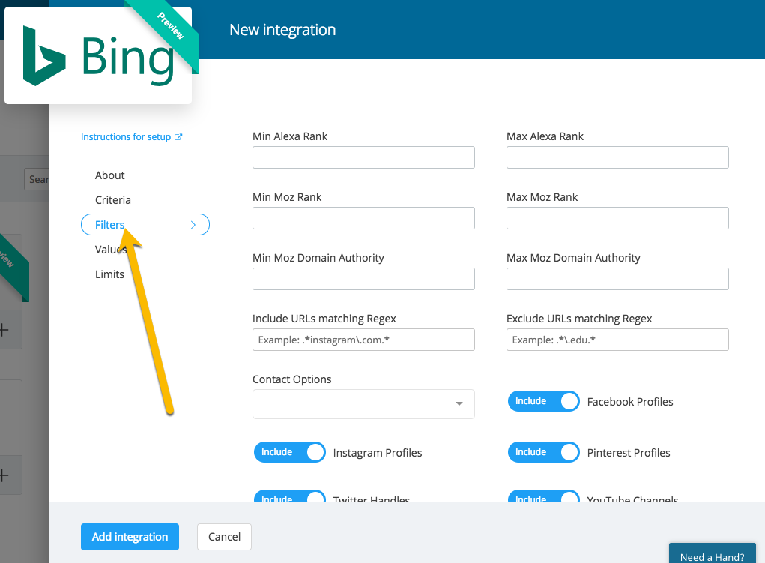The width and height of the screenshot is (765, 563).
Task: Click the Include URLs matching Regex field
Action: [363, 340]
